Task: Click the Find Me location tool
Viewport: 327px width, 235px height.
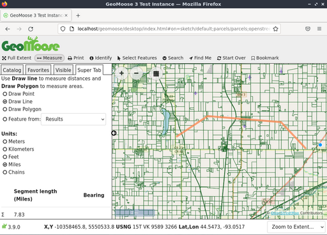Action: click(200, 58)
